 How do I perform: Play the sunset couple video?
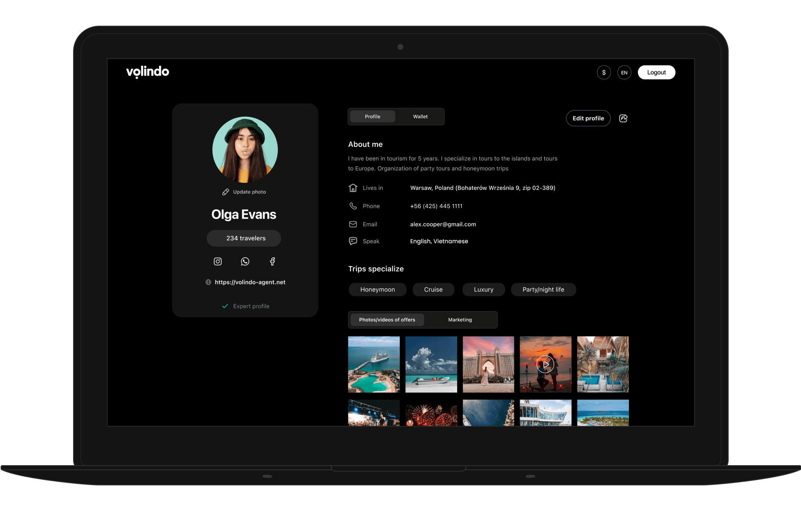(x=546, y=364)
